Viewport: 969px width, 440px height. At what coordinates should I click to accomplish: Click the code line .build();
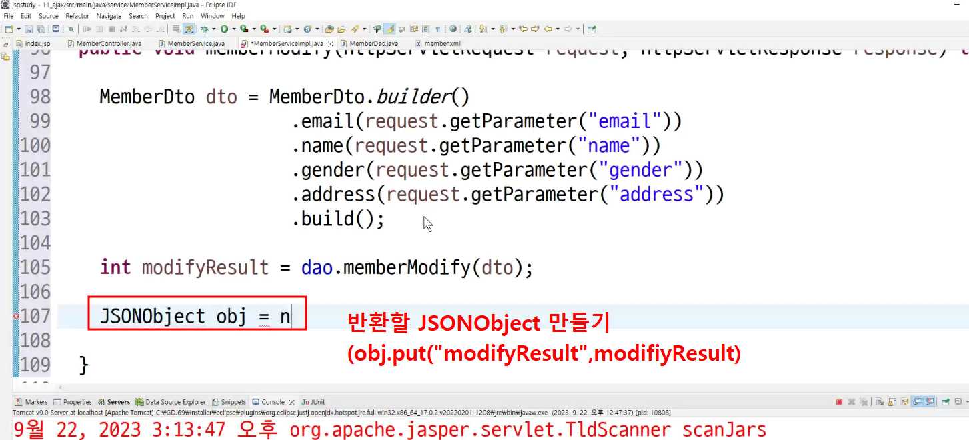338,219
